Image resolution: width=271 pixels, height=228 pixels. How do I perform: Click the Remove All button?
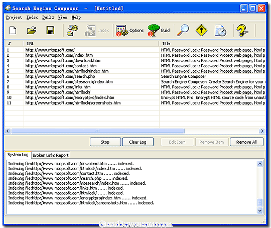[x=246, y=142]
